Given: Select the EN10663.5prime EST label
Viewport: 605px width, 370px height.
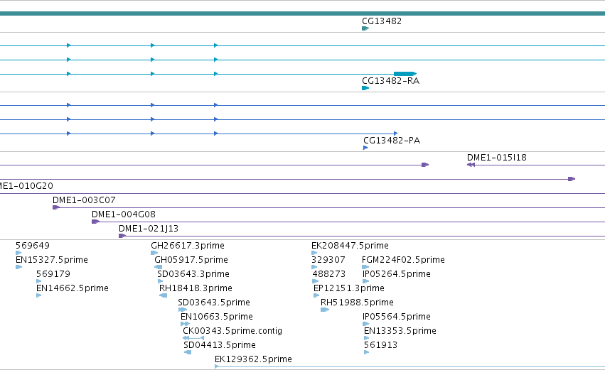Looking at the screenshot, I should [x=216, y=317].
